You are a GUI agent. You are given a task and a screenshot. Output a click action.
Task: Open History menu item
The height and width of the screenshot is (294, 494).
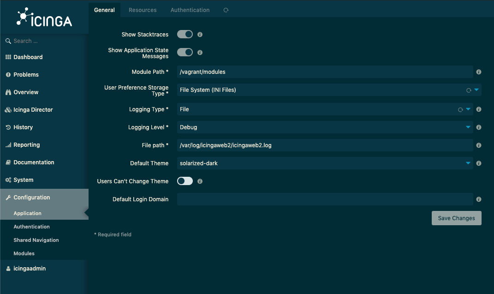[x=44, y=127]
